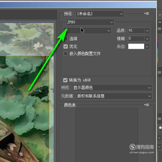Open the 模糊 slider arrow
Image resolution: width=162 pixels, height=162 pixels.
coord(147,39)
